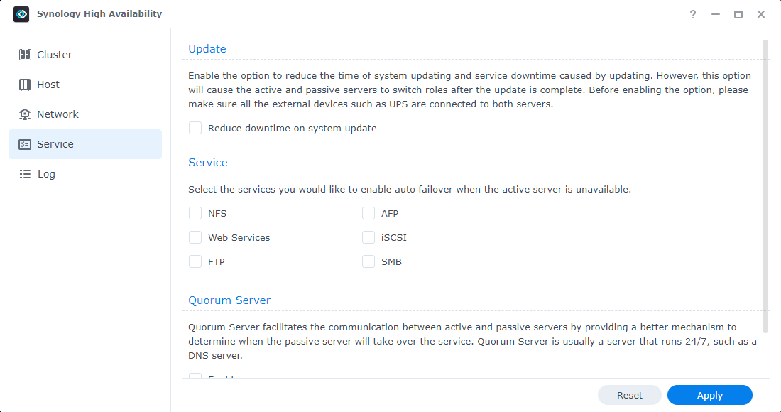Apply the service configuration changes
781x412 pixels.
pos(709,395)
